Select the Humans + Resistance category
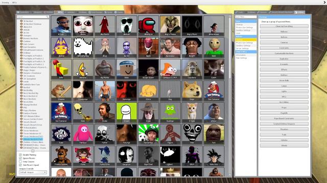Viewport: 327px width, 183px height. click(32, 73)
